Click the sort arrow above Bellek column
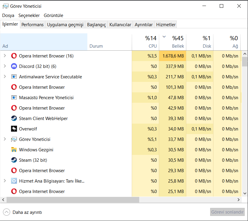Viewport: 248px width, 221px height. [x=164, y=37]
